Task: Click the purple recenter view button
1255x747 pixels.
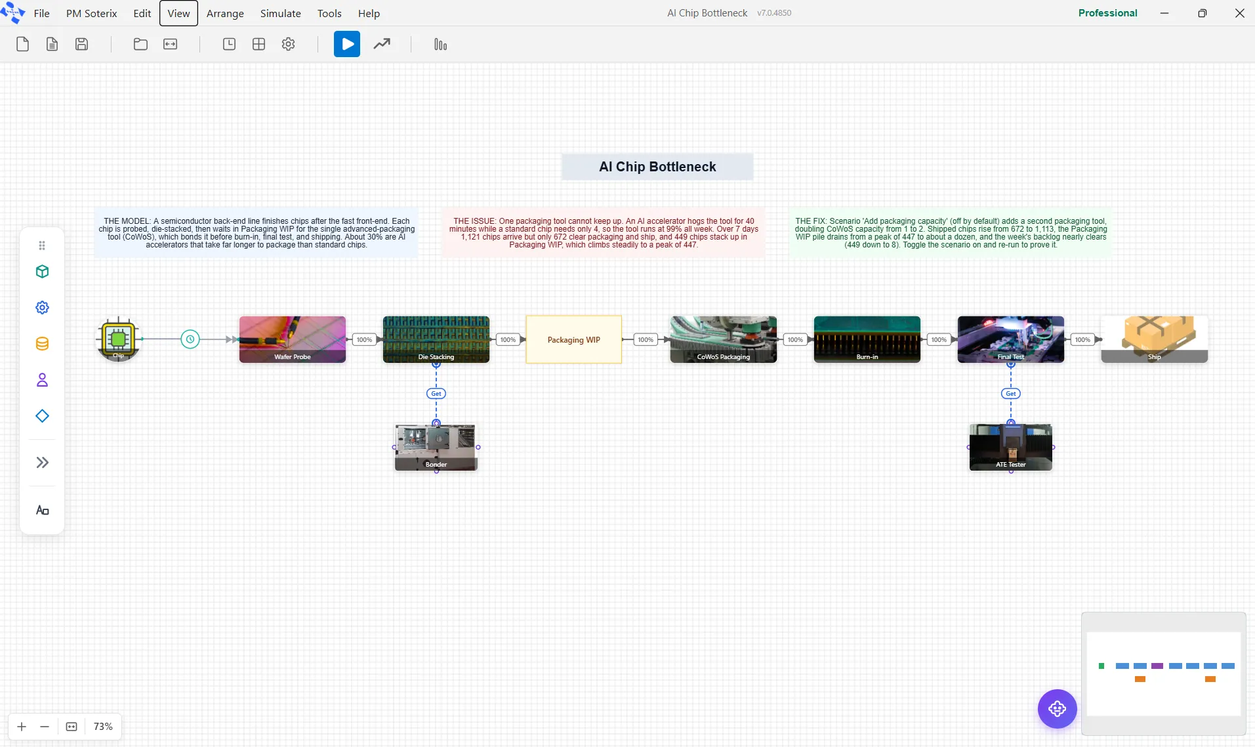Action: [x=1057, y=708]
